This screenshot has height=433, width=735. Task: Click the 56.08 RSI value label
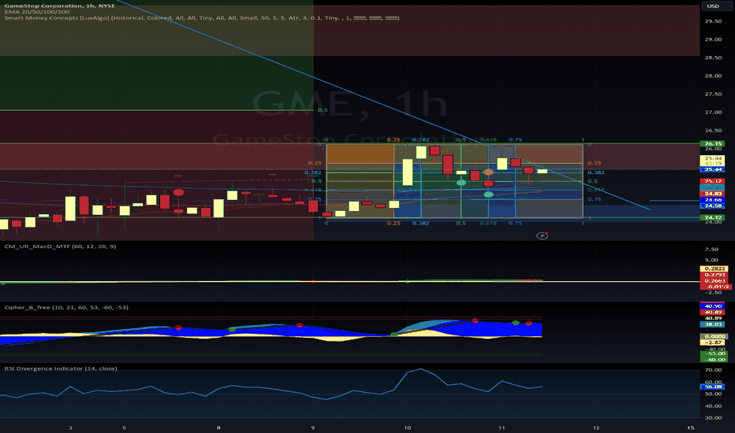pos(712,387)
